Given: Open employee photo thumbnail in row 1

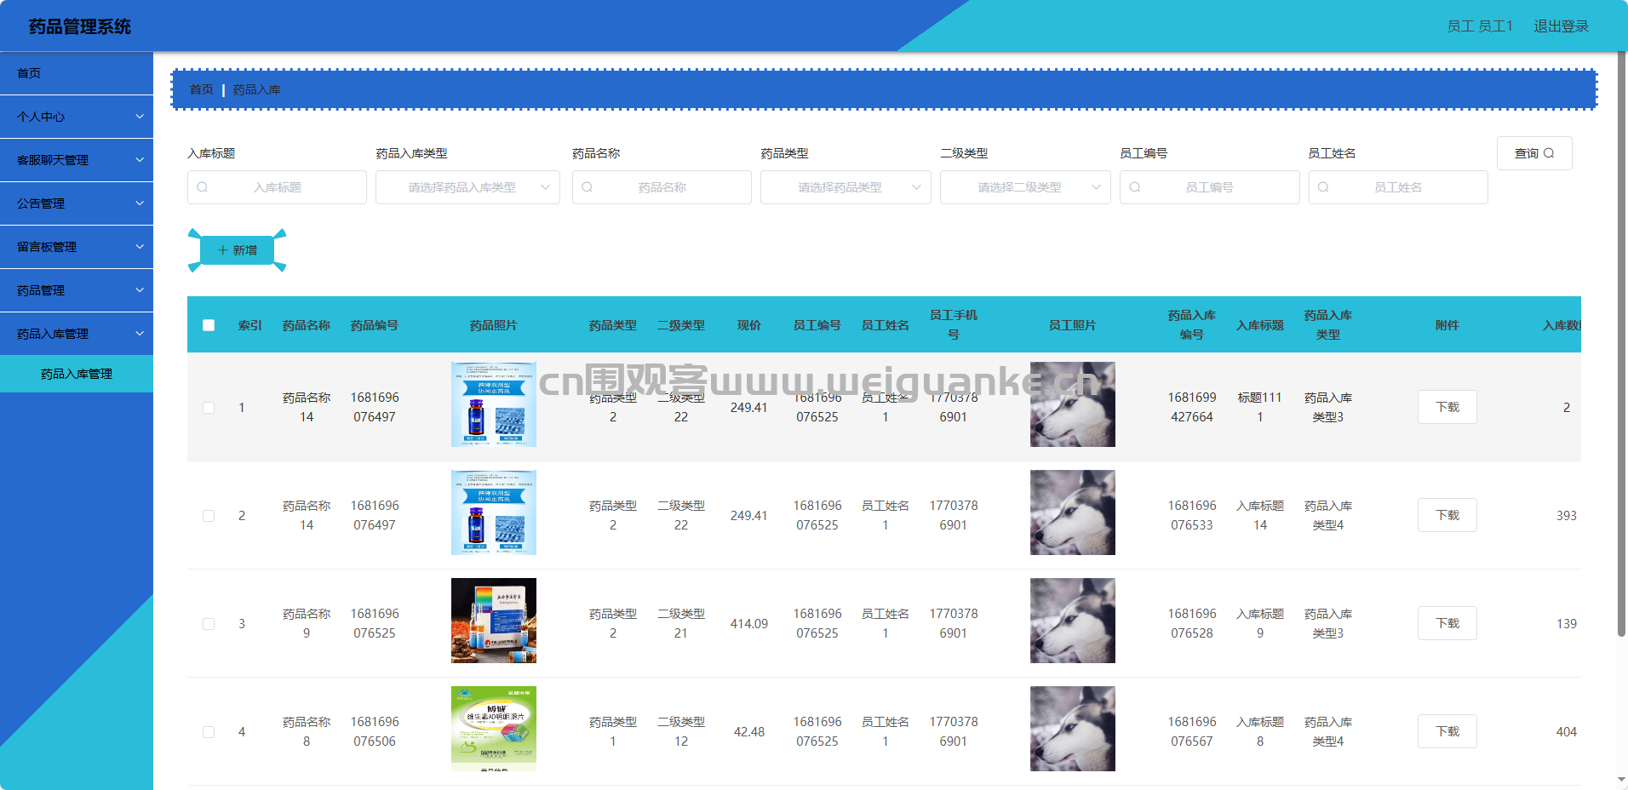Looking at the screenshot, I should click(1073, 404).
